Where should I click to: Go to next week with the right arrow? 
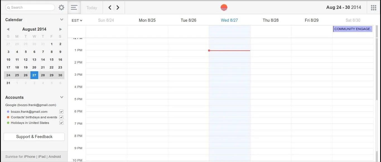pyautogui.click(x=118, y=8)
